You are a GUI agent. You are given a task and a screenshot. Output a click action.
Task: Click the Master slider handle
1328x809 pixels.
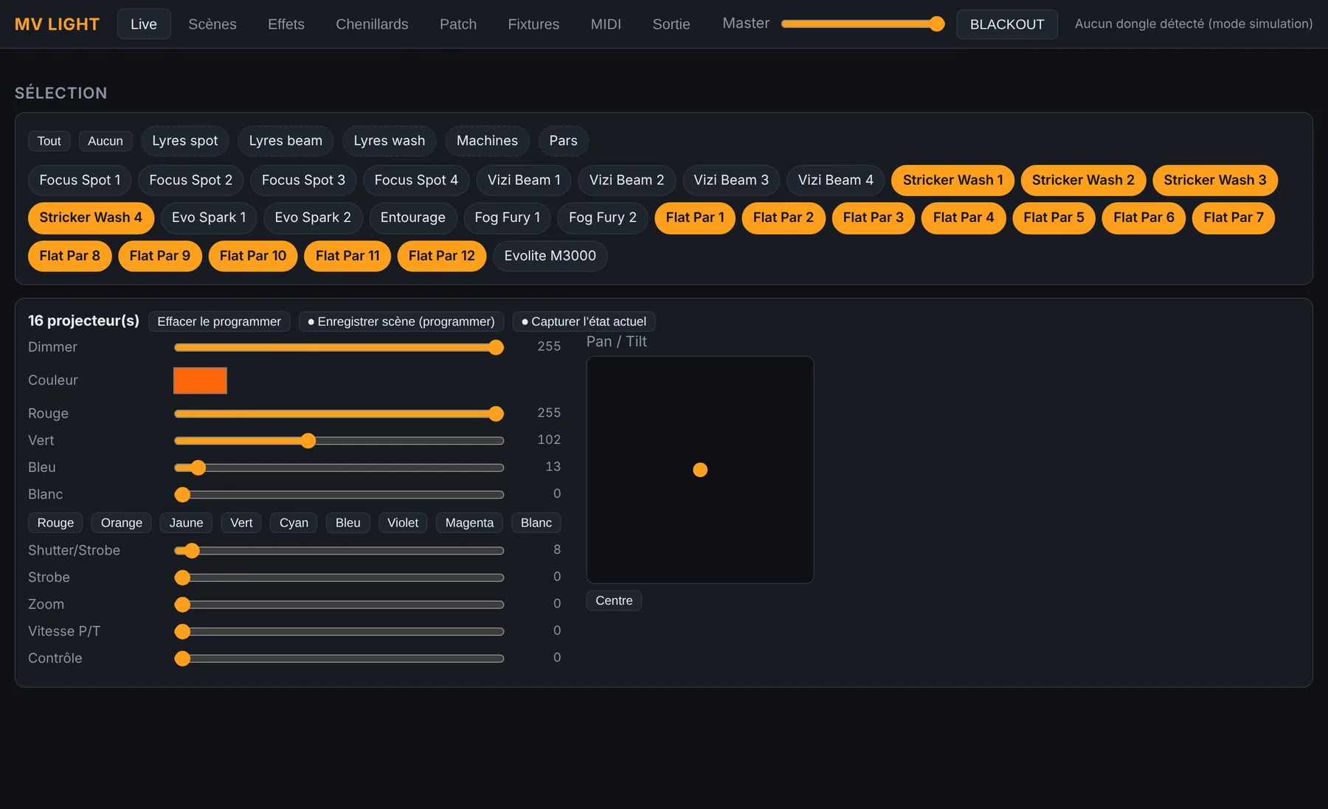click(937, 24)
